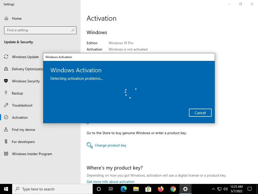Click the Windows Update refresh arrows icon

tap(6, 57)
